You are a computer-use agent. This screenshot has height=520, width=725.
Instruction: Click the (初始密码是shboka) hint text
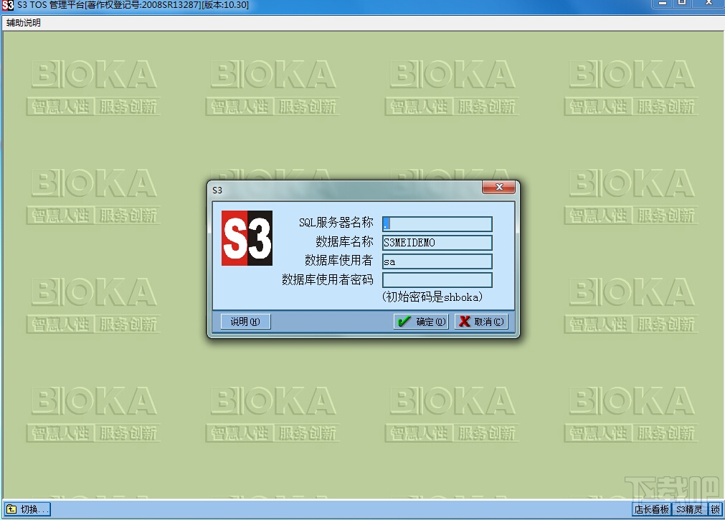coord(432,297)
